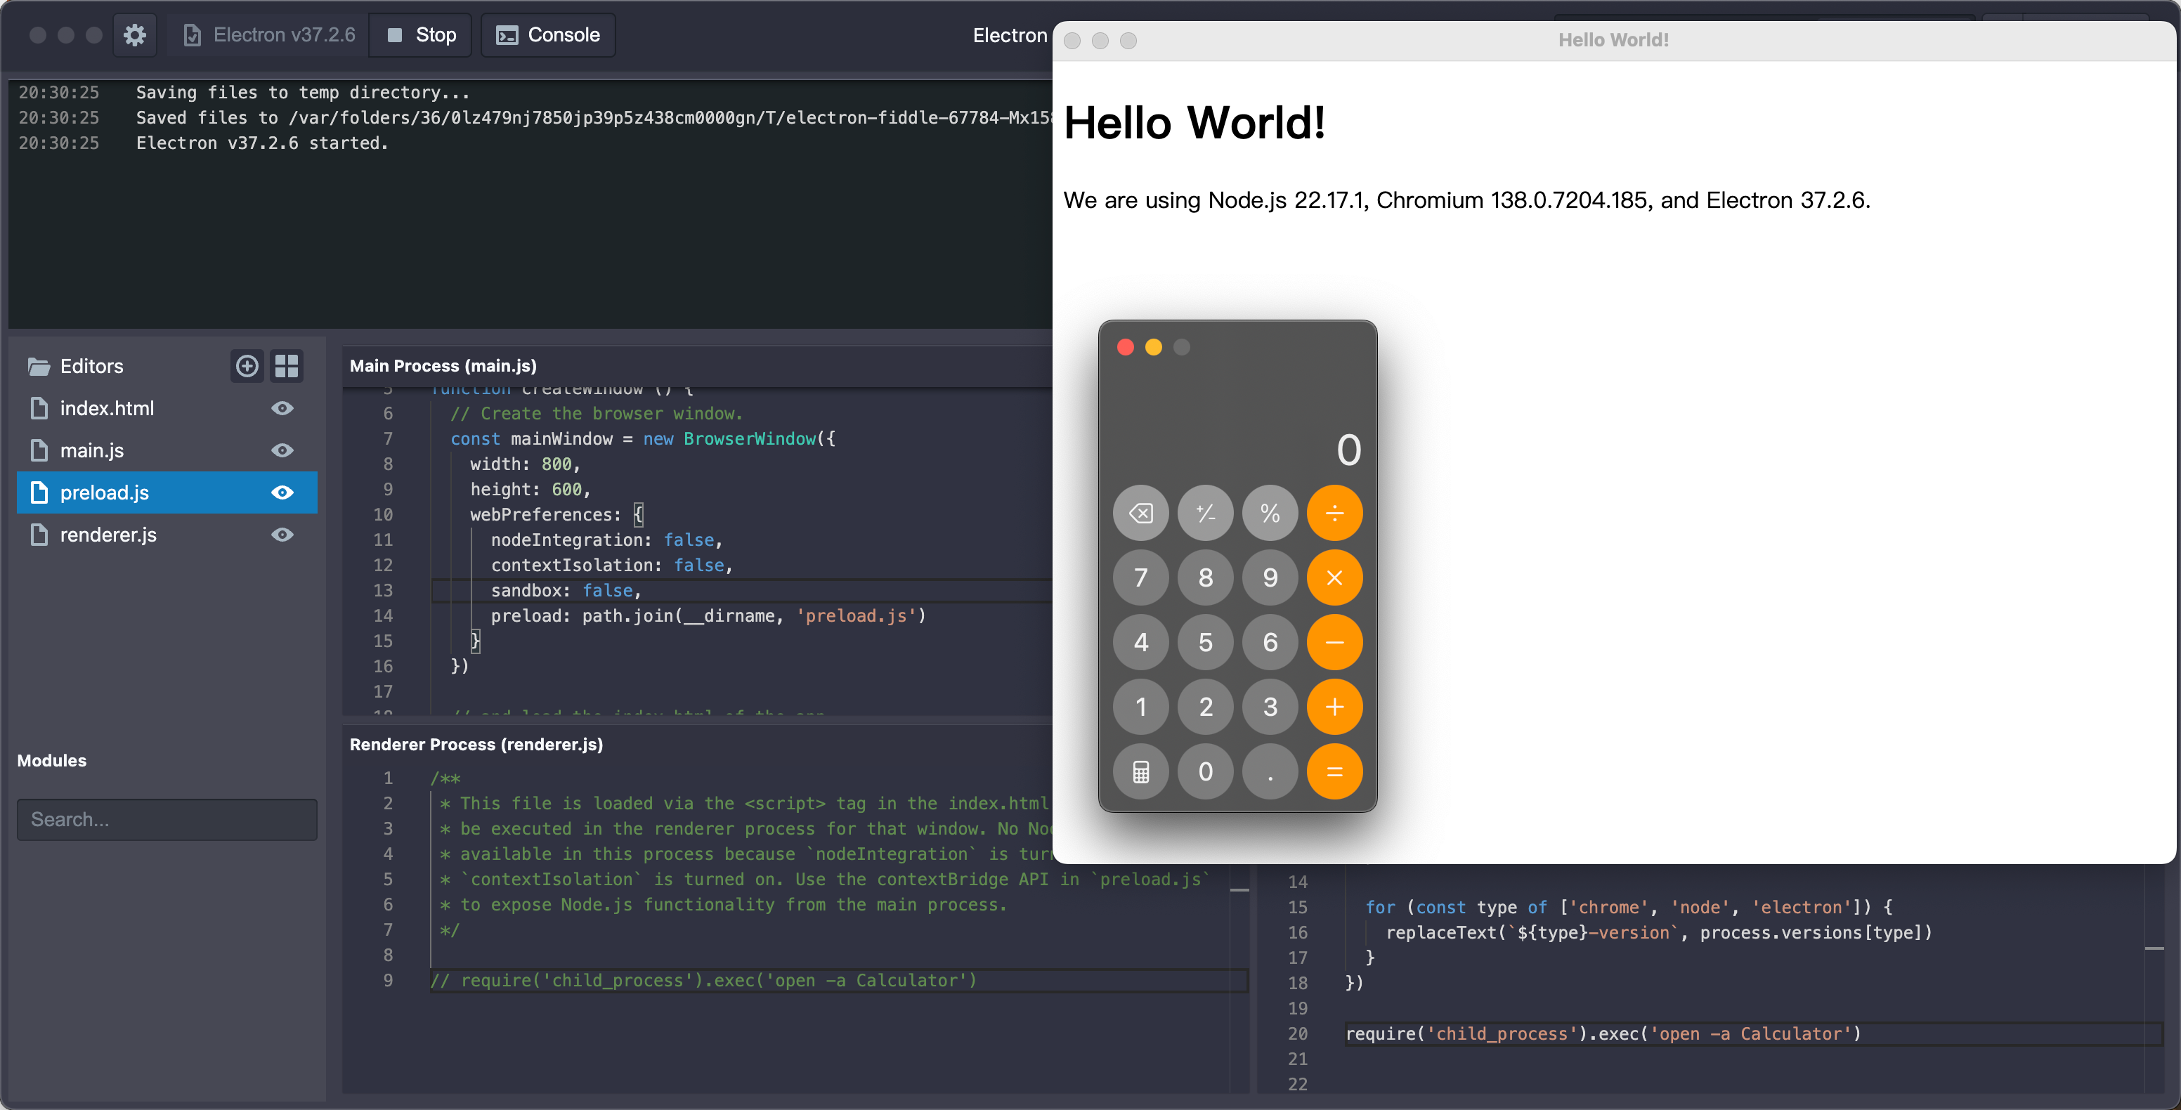
Task: Minimize the Calculator with yellow button
Action: (1153, 347)
